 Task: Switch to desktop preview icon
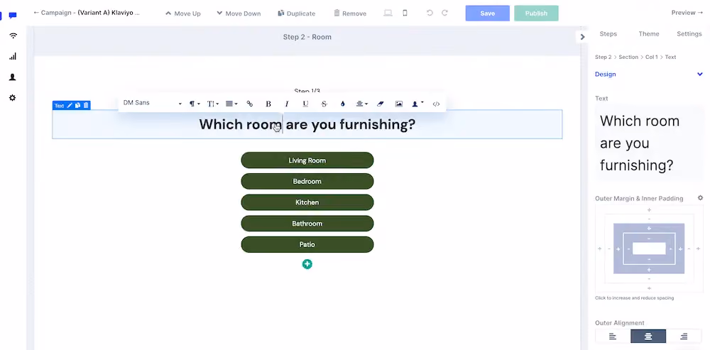click(x=388, y=13)
